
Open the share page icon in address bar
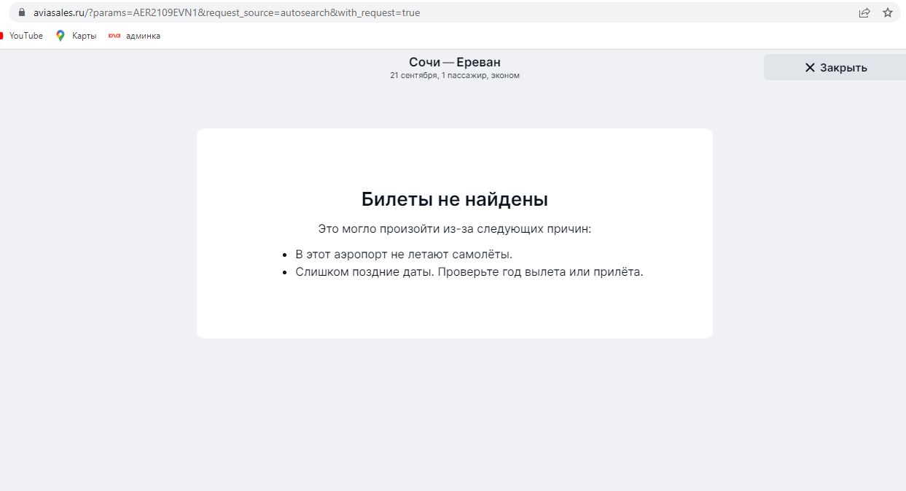click(864, 12)
